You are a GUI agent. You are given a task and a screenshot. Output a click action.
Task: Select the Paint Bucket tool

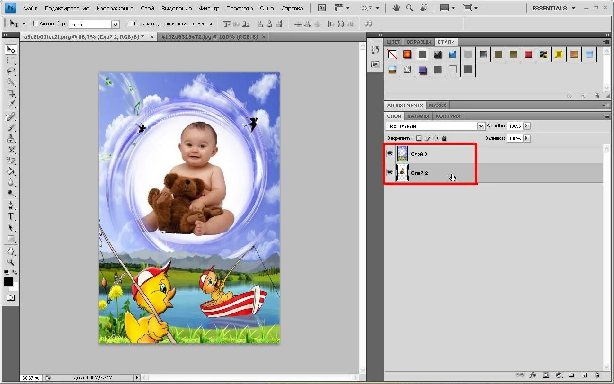click(x=10, y=171)
